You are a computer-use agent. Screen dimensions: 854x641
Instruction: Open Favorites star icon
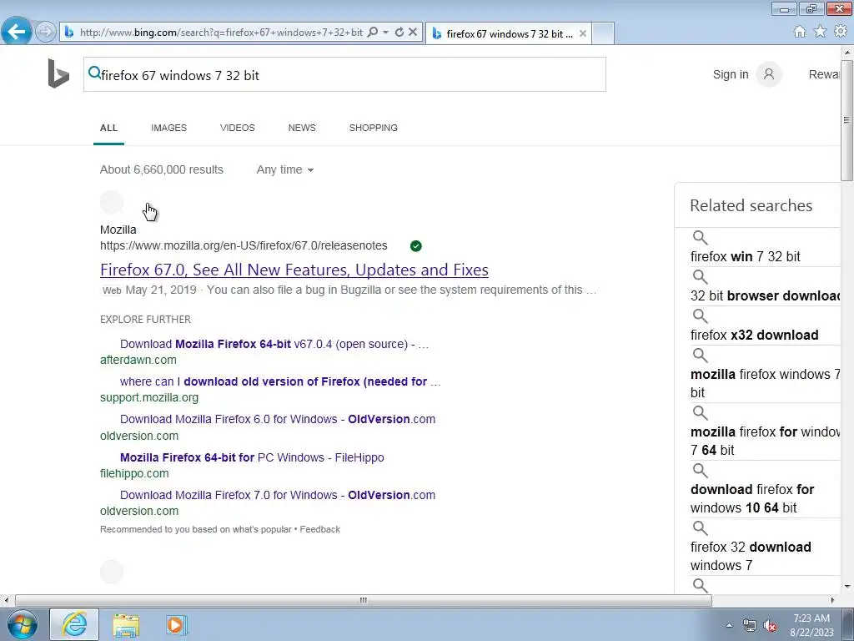coord(821,32)
